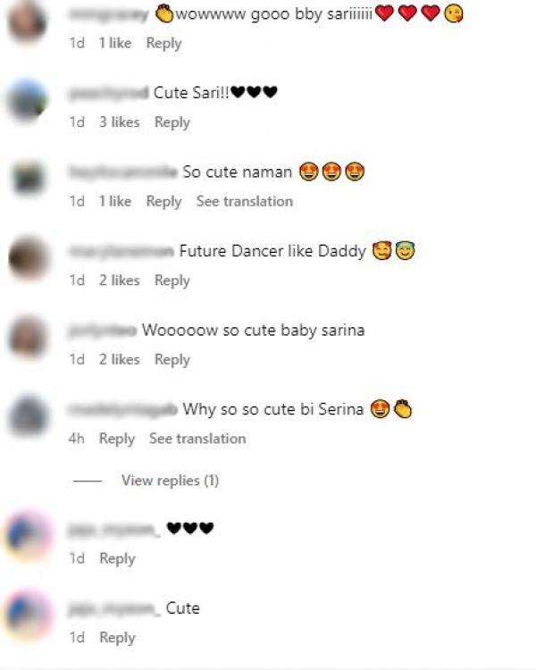See translation for the "bi Serina" comment

point(197,438)
